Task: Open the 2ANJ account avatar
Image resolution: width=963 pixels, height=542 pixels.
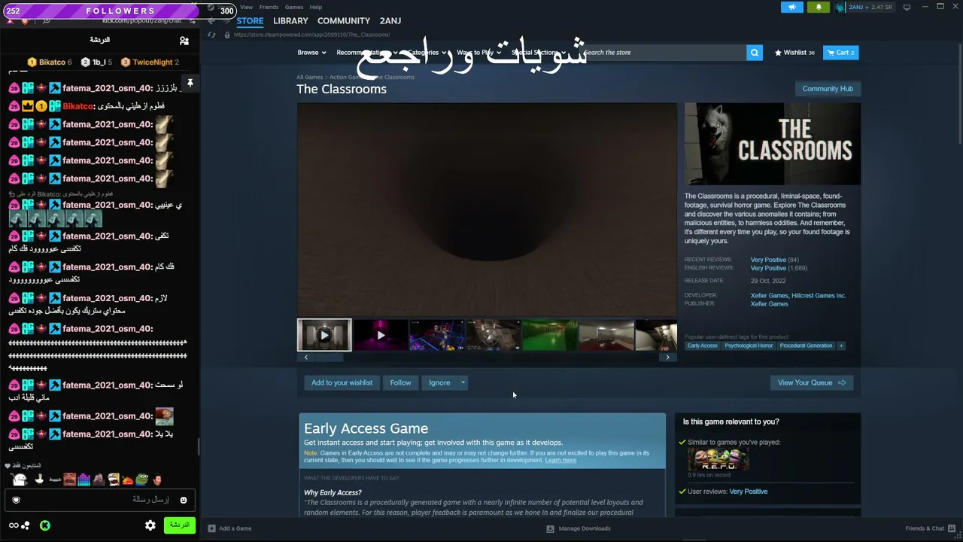Action: point(840,8)
